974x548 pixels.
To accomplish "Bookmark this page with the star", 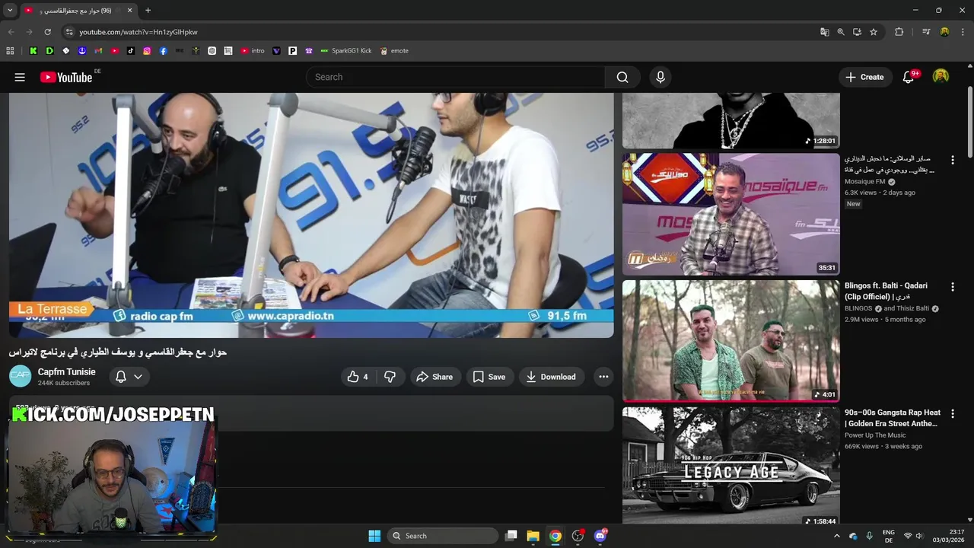I will 874,32.
